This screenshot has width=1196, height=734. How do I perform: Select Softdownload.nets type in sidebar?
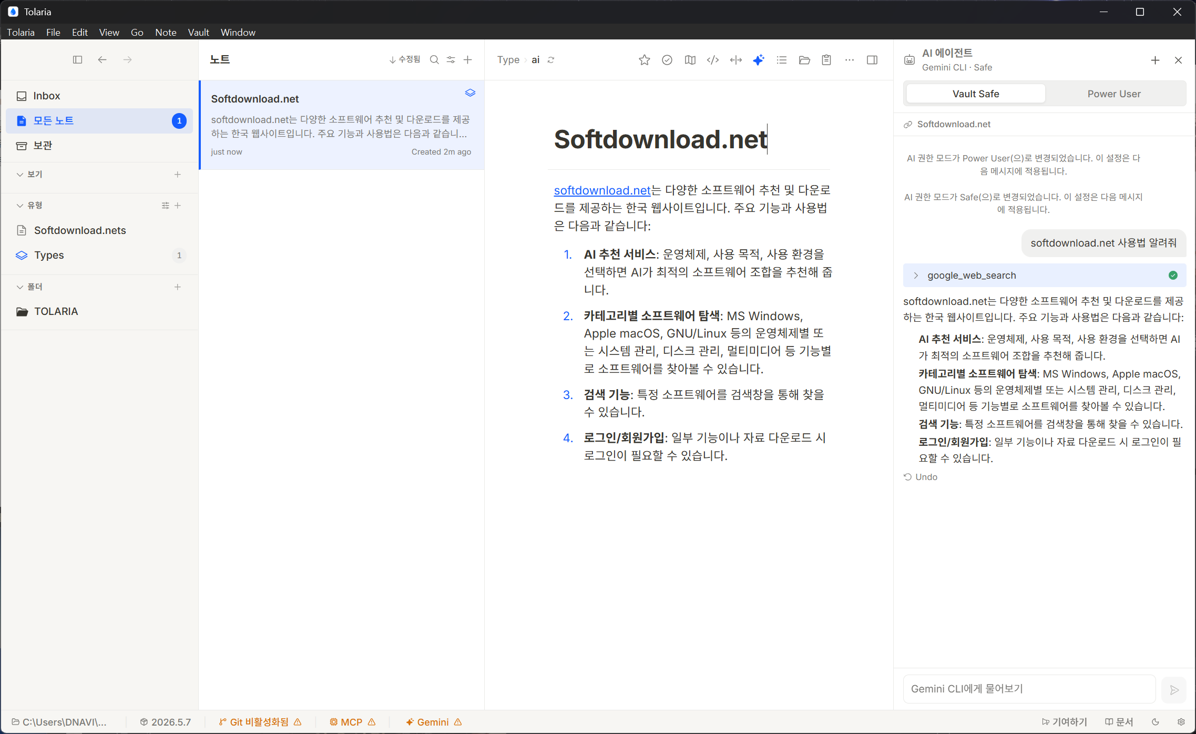tap(99, 230)
